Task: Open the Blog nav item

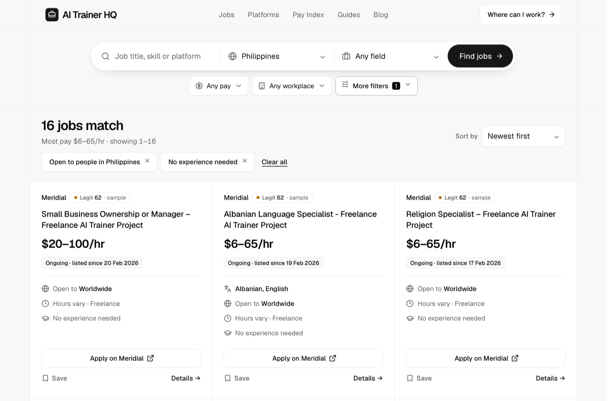Action: click(381, 15)
